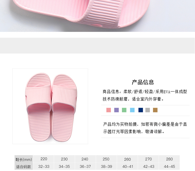
Task: Click the pink slippers product thumbnail
Action: [50, 106]
